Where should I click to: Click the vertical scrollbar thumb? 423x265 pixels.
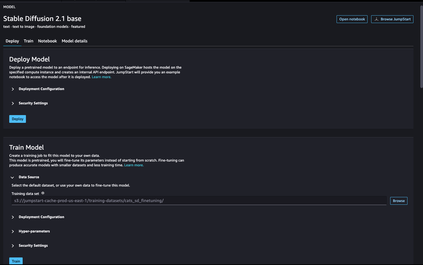[x=421, y=46]
